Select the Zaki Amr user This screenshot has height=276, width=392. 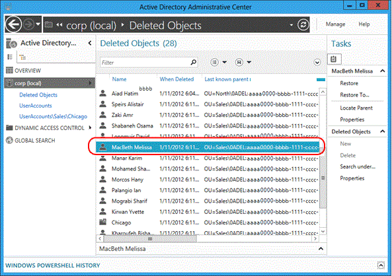tap(208, 115)
